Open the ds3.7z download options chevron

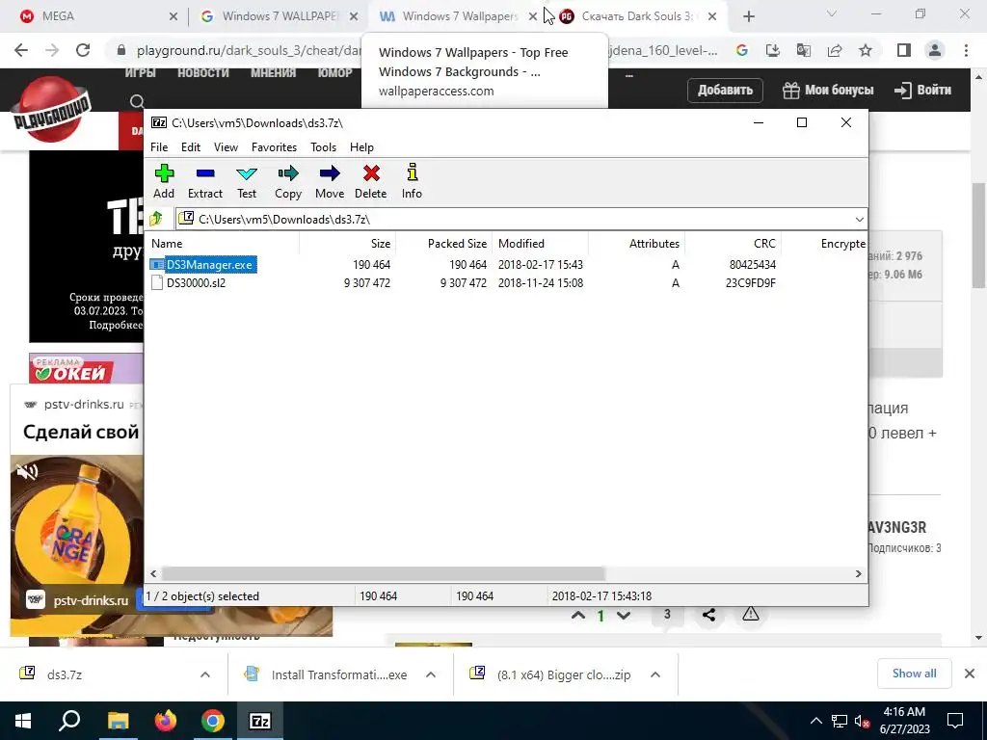(x=205, y=674)
